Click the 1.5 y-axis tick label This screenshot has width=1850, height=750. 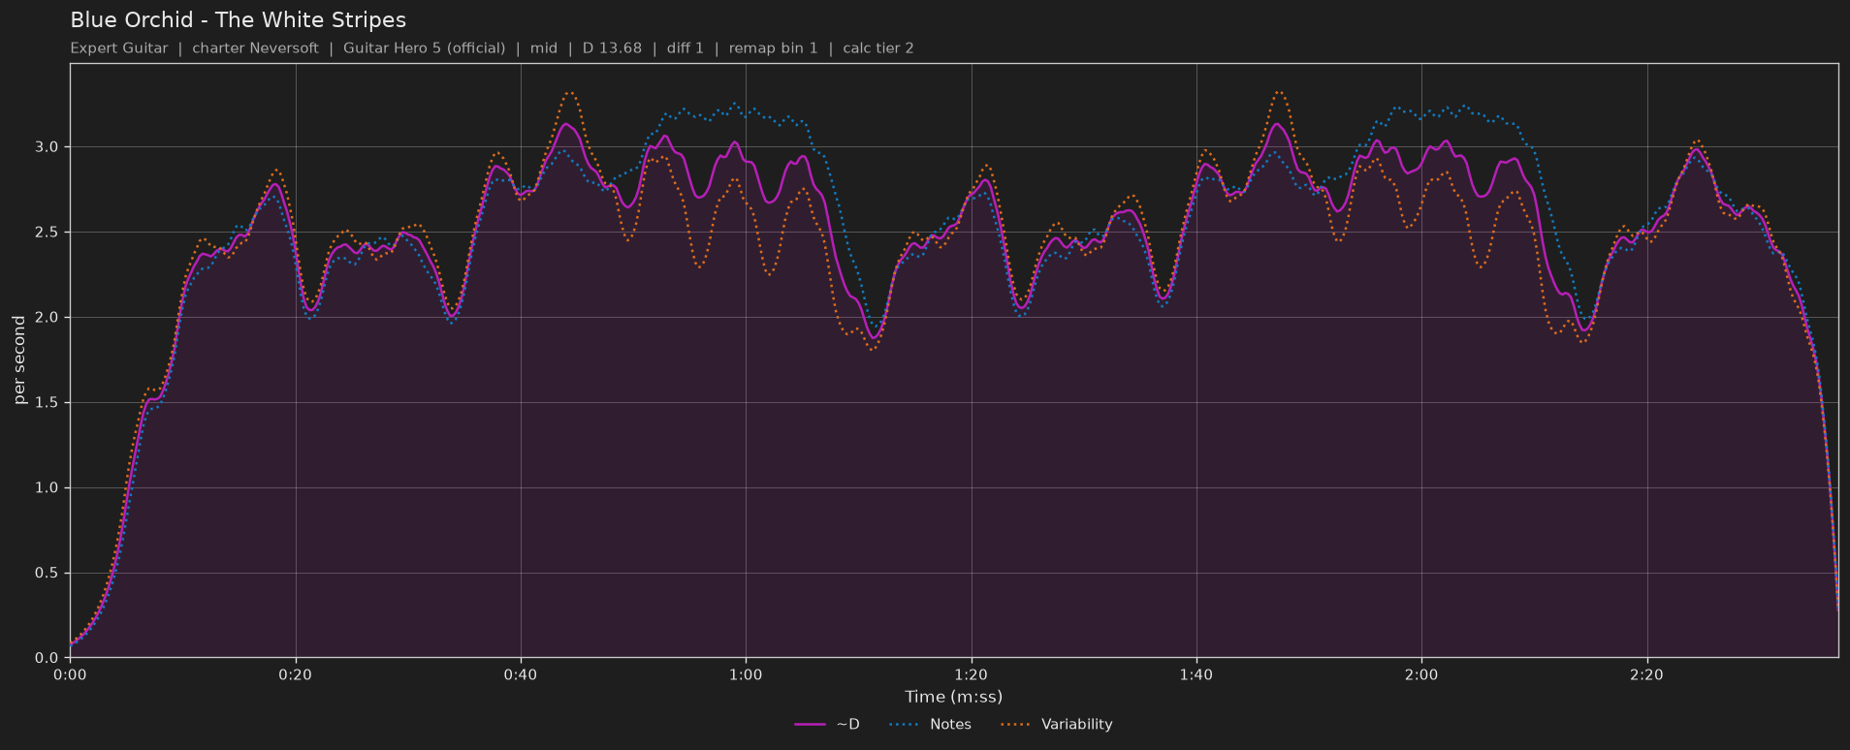(47, 403)
